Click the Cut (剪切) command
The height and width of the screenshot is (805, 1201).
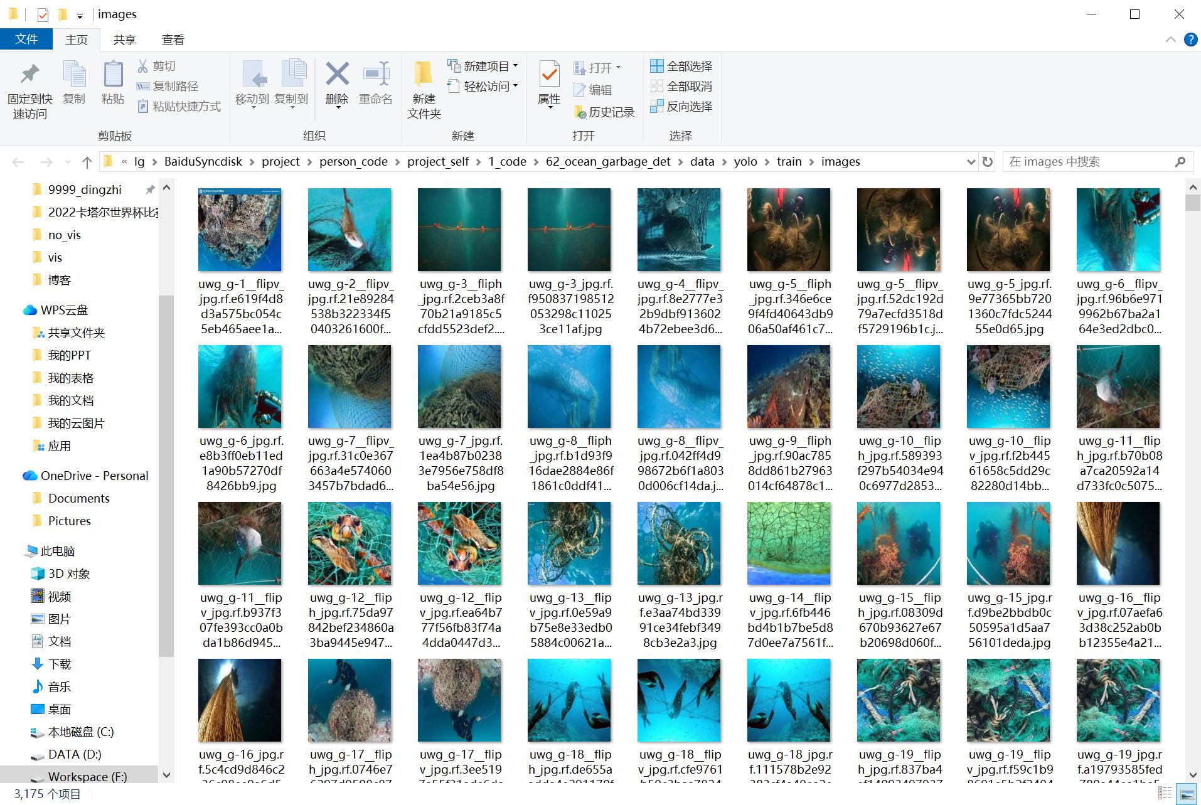[x=157, y=66]
